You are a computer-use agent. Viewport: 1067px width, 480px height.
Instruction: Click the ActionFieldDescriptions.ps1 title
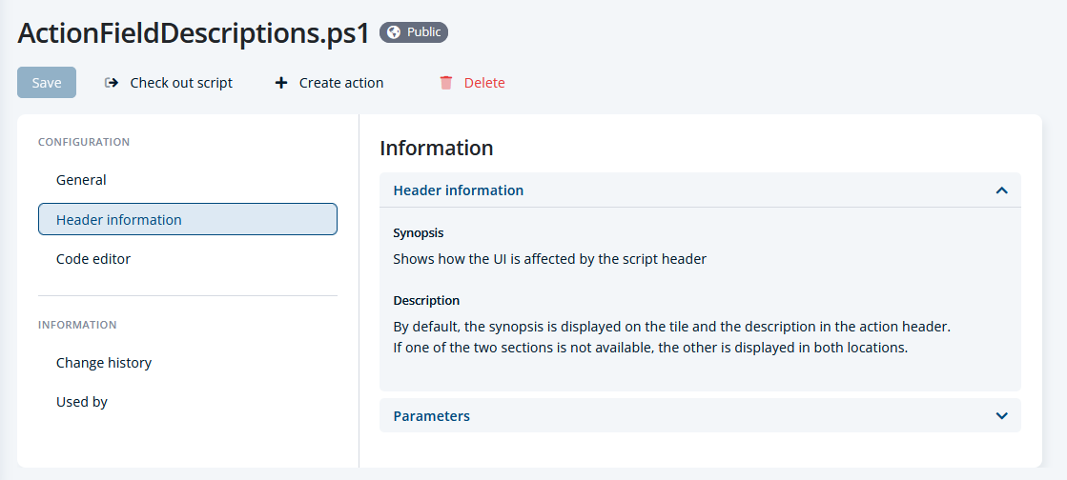[194, 32]
